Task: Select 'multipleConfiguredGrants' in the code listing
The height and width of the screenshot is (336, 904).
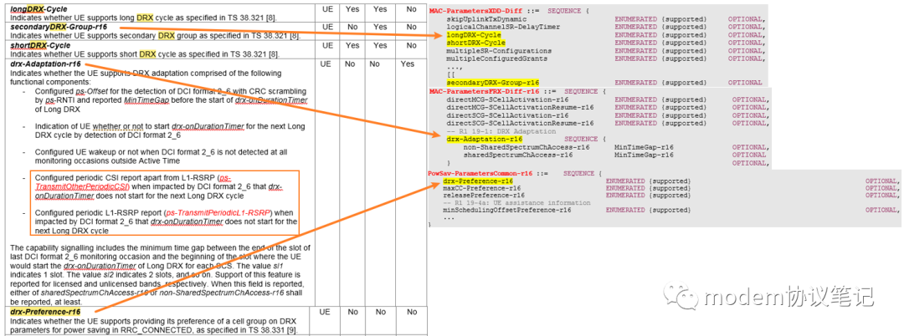Action: [x=497, y=59]
